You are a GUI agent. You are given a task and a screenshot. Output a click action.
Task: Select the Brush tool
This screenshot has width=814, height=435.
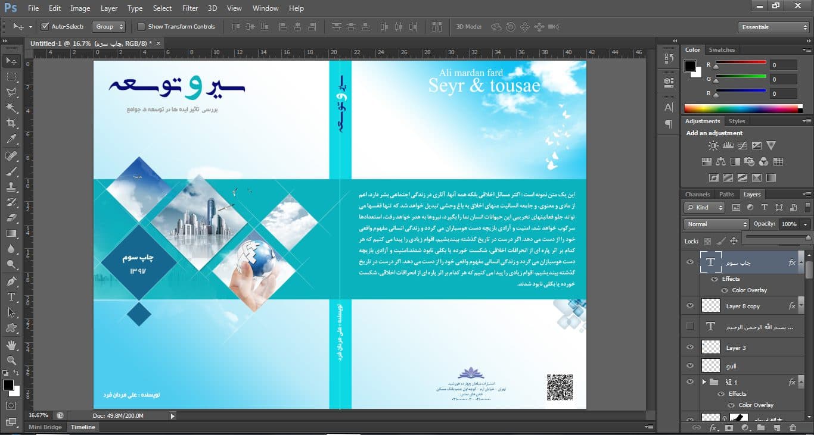click(x=11, y=171)
